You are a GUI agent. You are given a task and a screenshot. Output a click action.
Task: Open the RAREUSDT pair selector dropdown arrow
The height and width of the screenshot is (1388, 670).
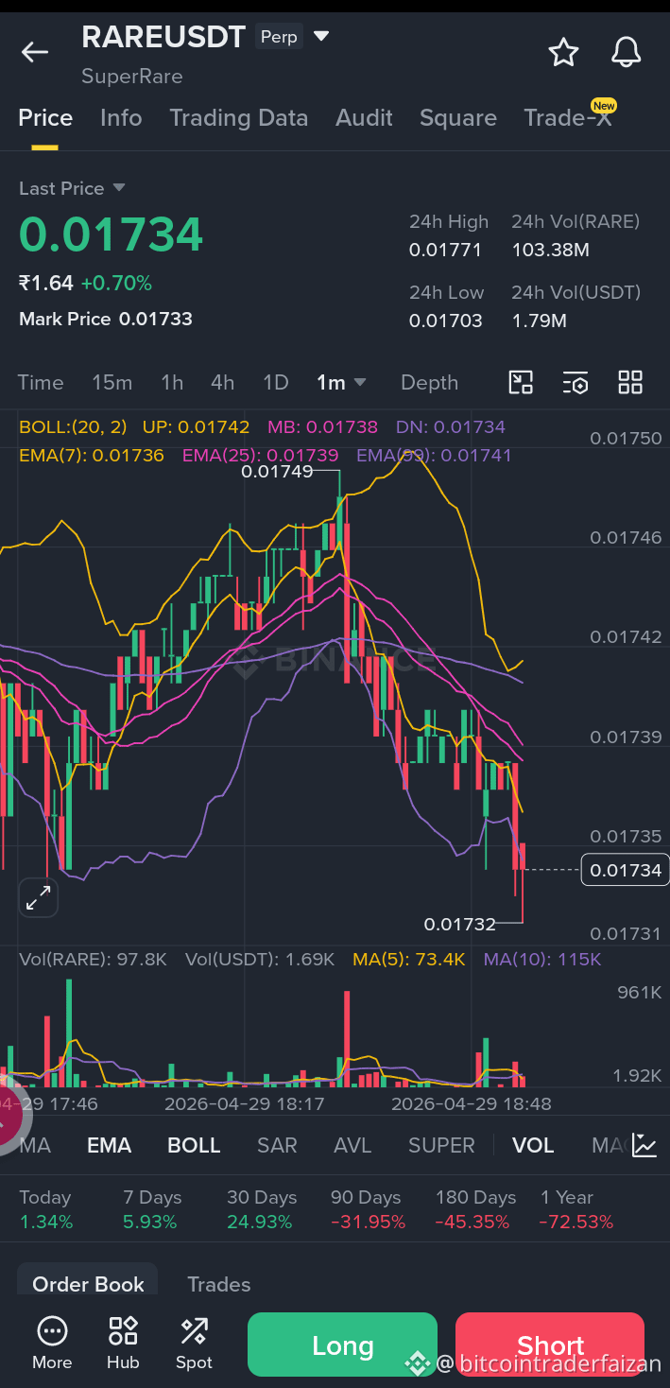click(x=321, y=37)
